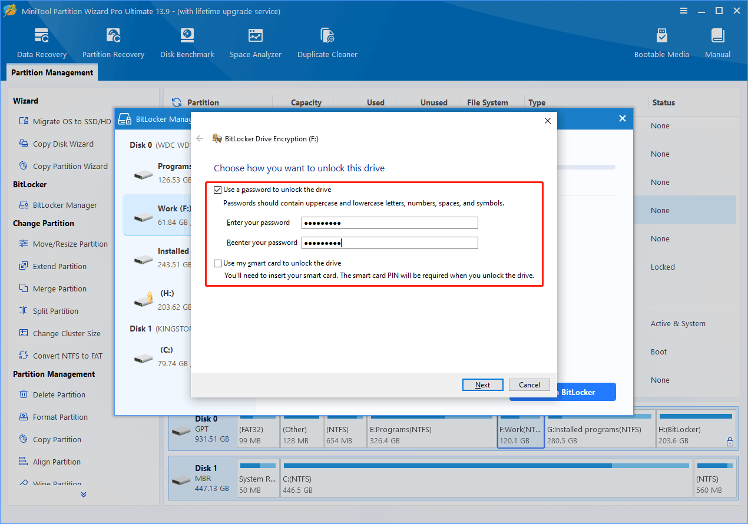Click the Status column header

tap(663, 102)
